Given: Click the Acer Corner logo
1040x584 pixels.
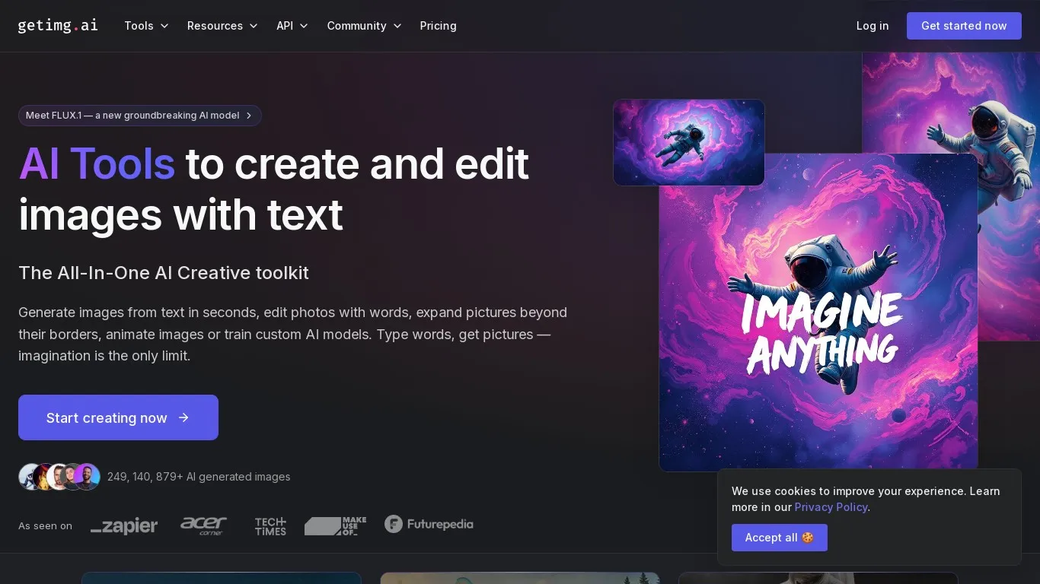Looking at the screenshot, I should (x=203, y=525).
